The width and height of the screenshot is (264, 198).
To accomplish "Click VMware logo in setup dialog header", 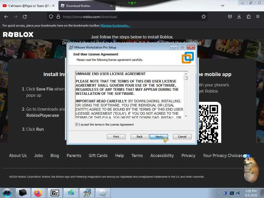I will pos(188,57).
